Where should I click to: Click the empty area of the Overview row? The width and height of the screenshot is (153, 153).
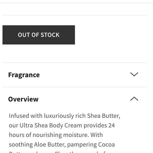84,99
